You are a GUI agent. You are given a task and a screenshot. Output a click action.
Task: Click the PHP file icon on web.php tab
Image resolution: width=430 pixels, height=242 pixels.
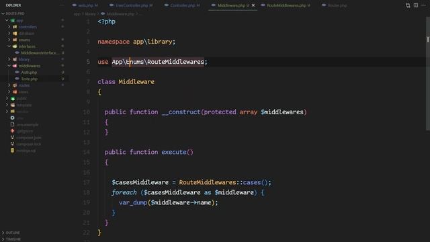click(x=75, y=5)
